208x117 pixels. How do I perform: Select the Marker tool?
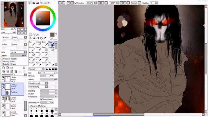32,49
